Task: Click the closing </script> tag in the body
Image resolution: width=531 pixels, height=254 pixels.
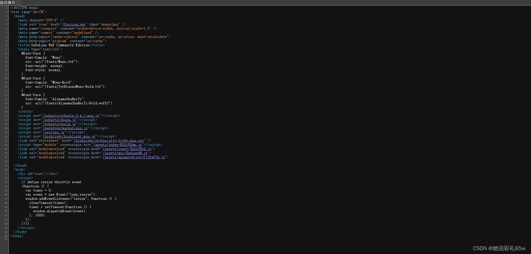Action: point(27,228)
